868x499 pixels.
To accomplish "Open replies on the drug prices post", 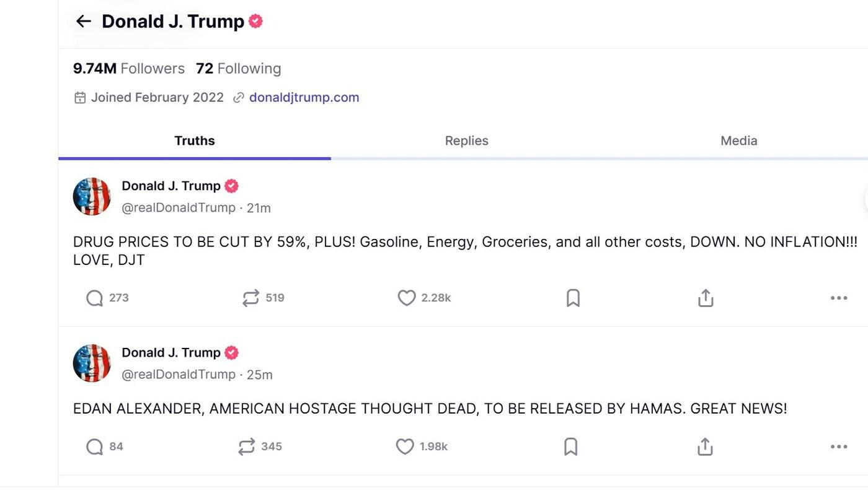I will click(95, 298).
